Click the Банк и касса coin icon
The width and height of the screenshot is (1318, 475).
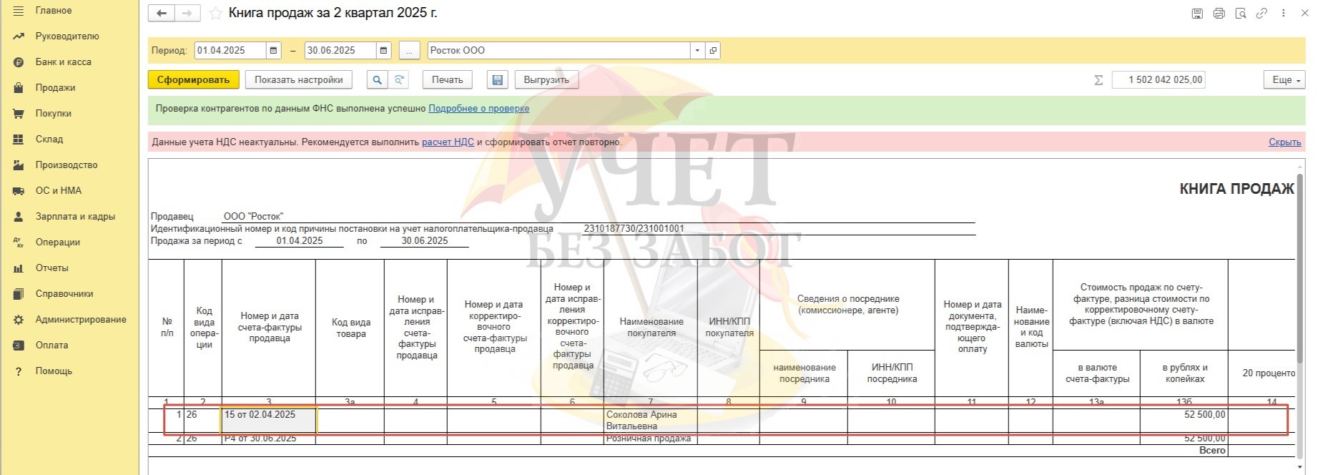click(x=19, y=62)
